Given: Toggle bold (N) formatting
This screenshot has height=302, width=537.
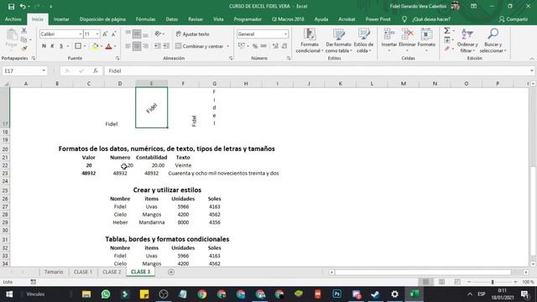Looking at the screenshot, I should coord(44,46).
